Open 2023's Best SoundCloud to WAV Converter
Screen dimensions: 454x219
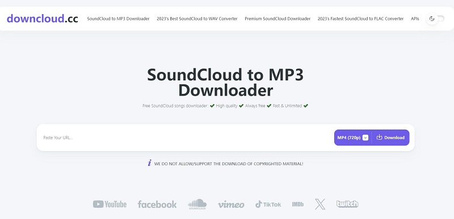tap(197, 19)
